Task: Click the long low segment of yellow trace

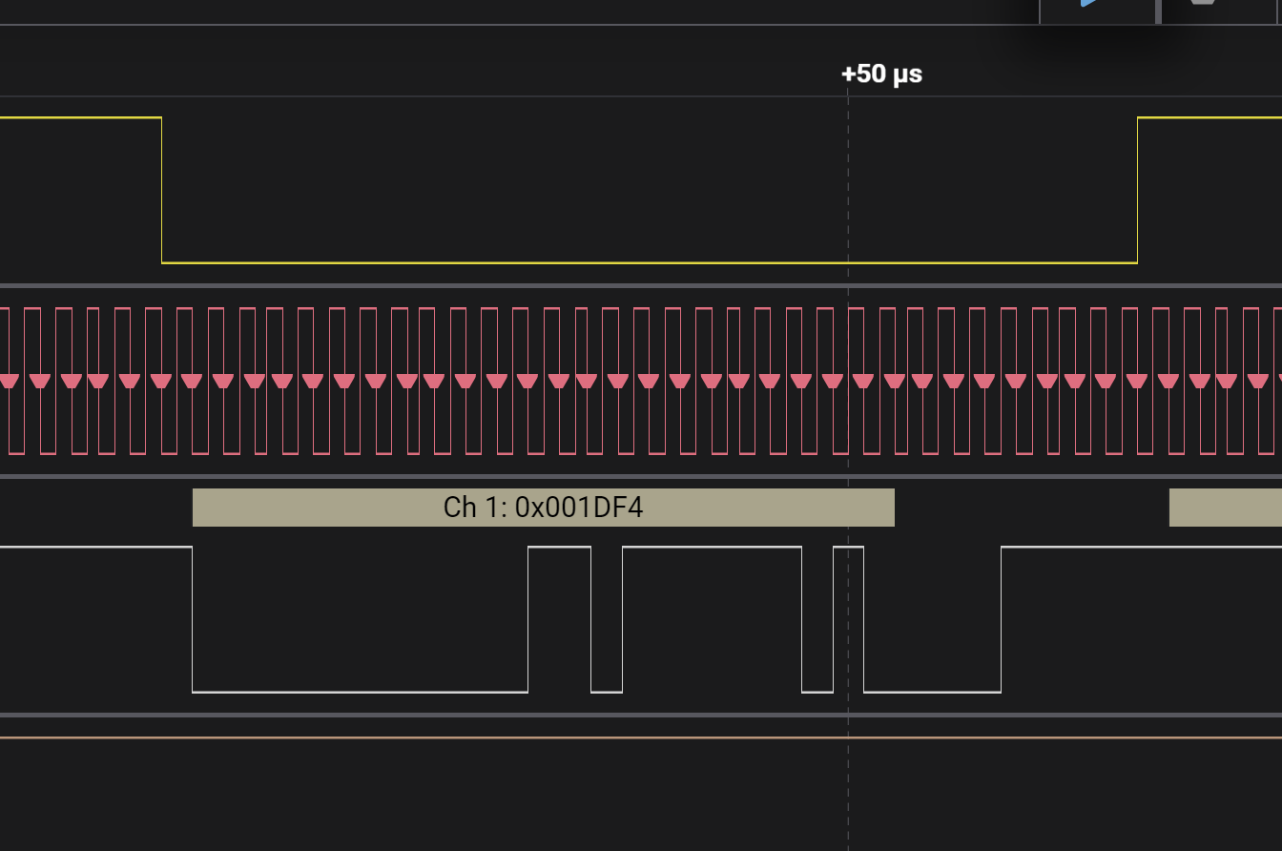Action: [x=649, y=262]
